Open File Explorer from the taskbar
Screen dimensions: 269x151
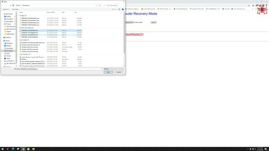tap(34, 149)
